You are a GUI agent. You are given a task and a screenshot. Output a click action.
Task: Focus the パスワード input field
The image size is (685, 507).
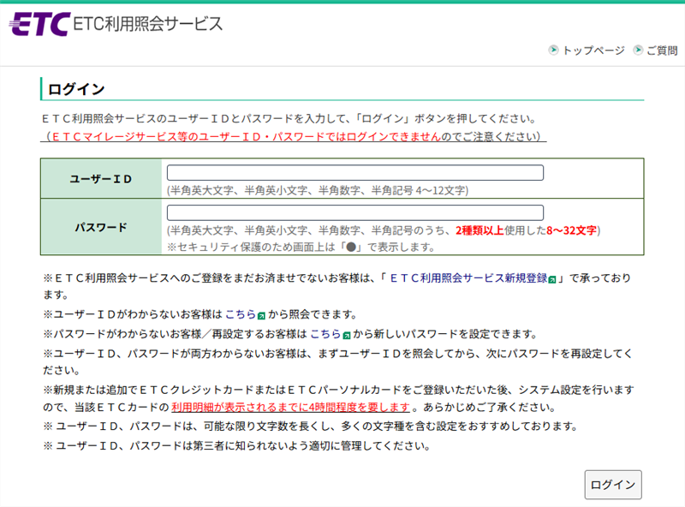[x=354, y=213]
